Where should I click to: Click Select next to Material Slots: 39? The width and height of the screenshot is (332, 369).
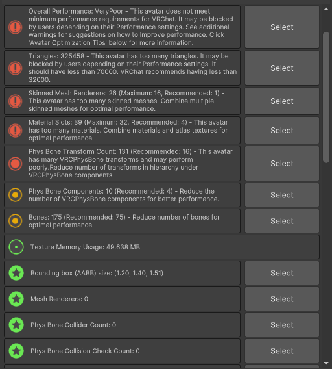pyautogui.click(x=282, y=131)
